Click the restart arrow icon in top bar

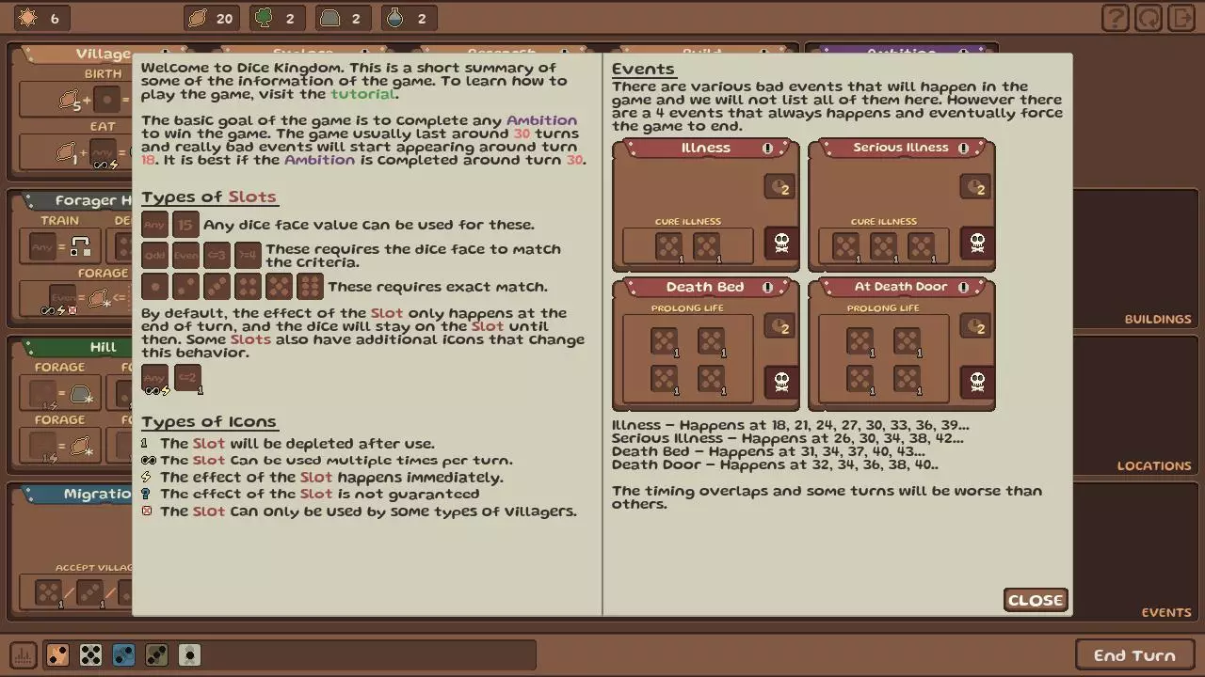pos(1149,18)
